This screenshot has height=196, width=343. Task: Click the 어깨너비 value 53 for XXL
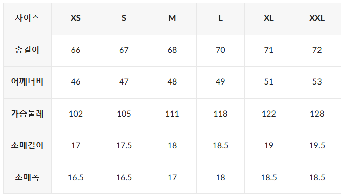coord(317,82)
